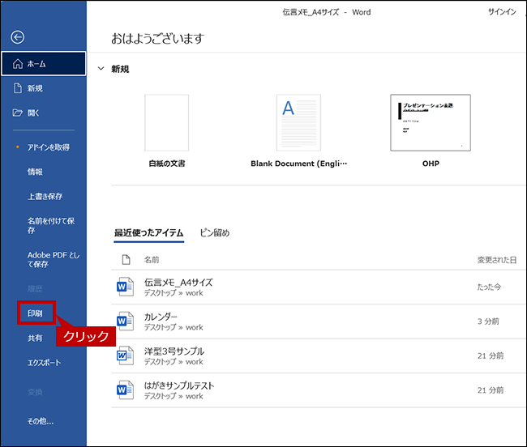Select エクスポート in the sidebar

point(44,363)
